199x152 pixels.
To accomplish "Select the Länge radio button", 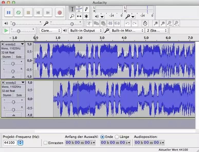I will 117,137.
